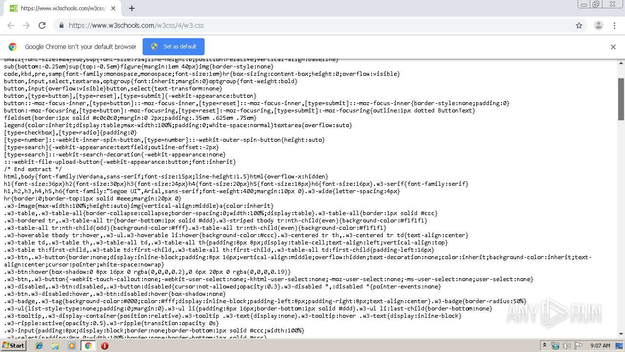The image size is (625, 352).
Task: Click the line starting '.w3-bordered tr'
Action: pyautogui.click(x=216, y=220)
